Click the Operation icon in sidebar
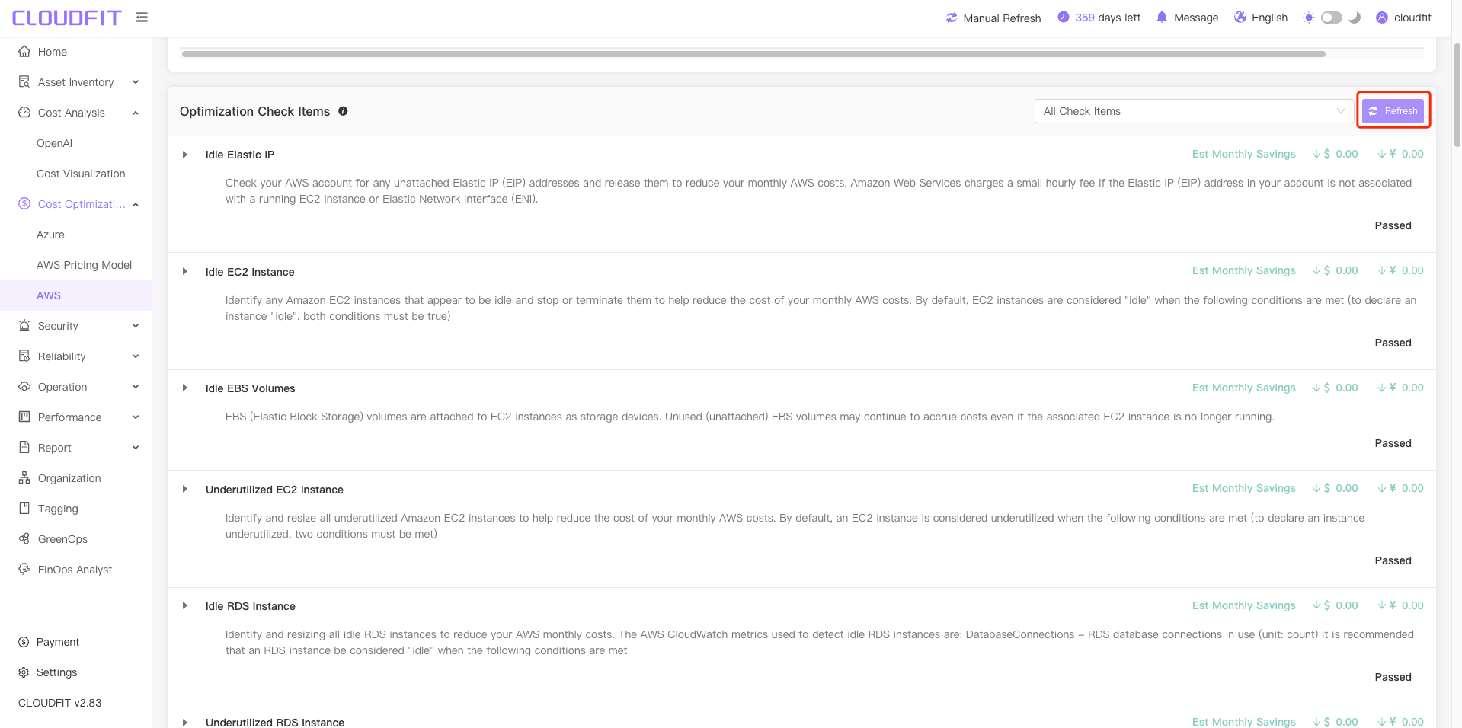Viewport: 1462px width, 728px height. [x=24, y=386]
